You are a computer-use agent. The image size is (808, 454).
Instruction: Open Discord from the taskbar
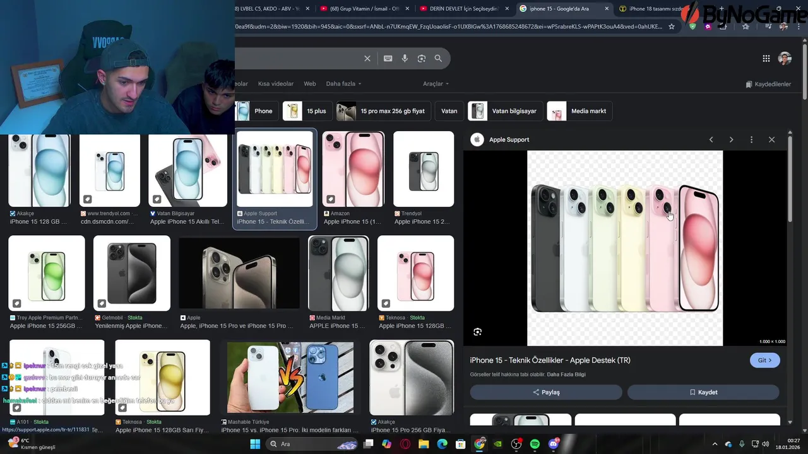point(554,444)
